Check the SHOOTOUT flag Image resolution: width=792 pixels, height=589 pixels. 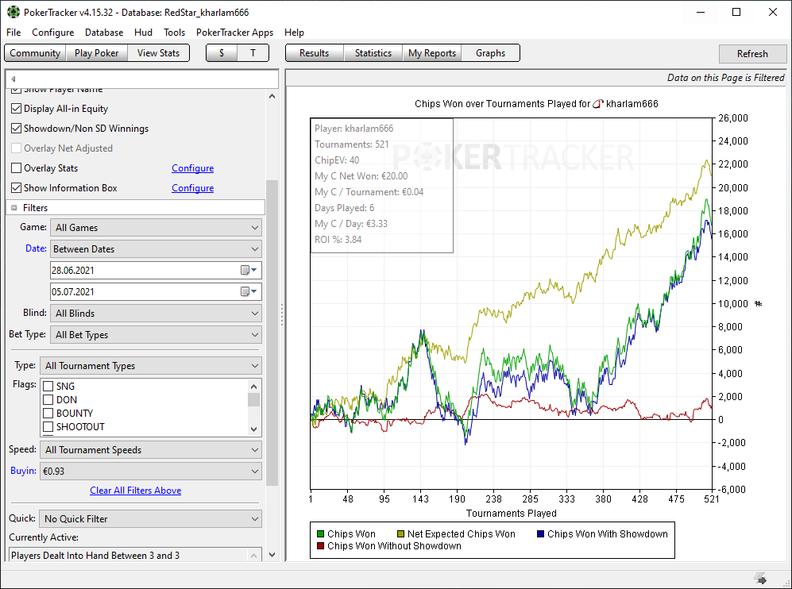pyautogui.click(x=48, y=426)
